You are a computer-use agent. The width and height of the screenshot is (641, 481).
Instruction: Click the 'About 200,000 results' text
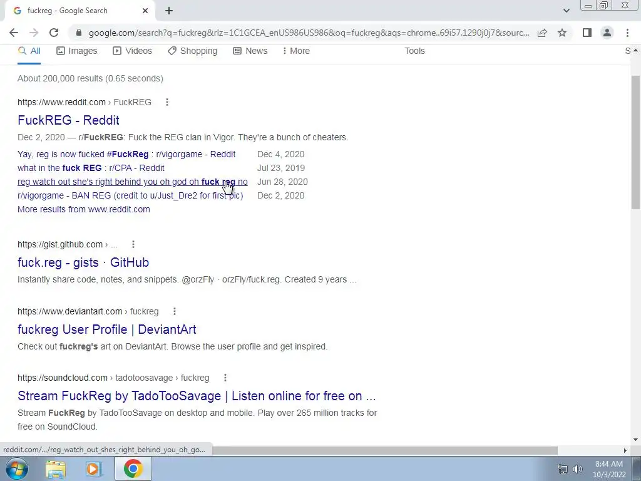pyautogui.click(x=90, y=78)
